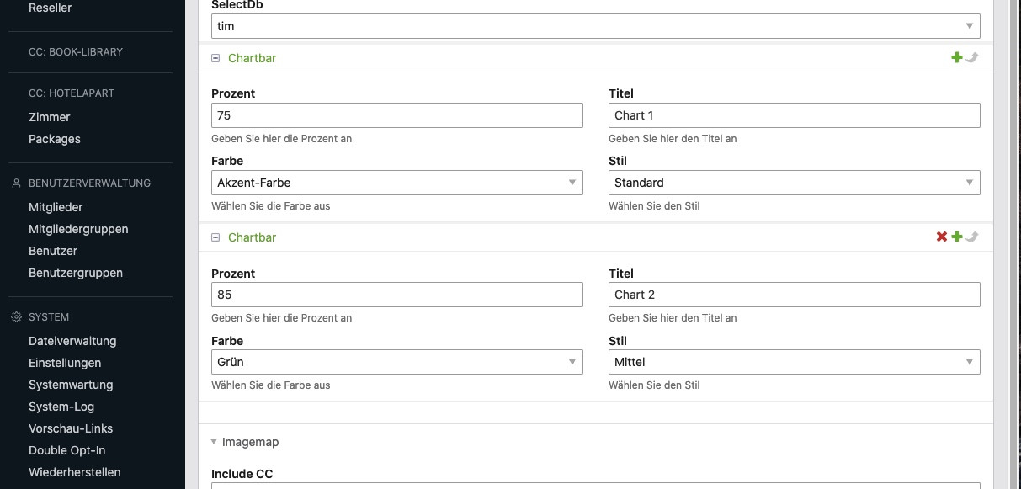Delete the second Chartbar with red X
Screen dimensions: 1021x489
(942, 237)
